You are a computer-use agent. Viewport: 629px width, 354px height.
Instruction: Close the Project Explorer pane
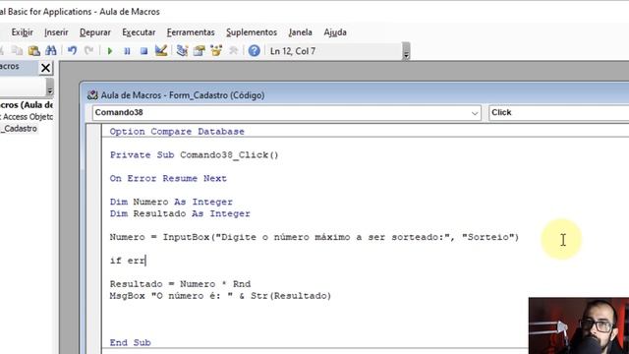(x=46, y=68)
